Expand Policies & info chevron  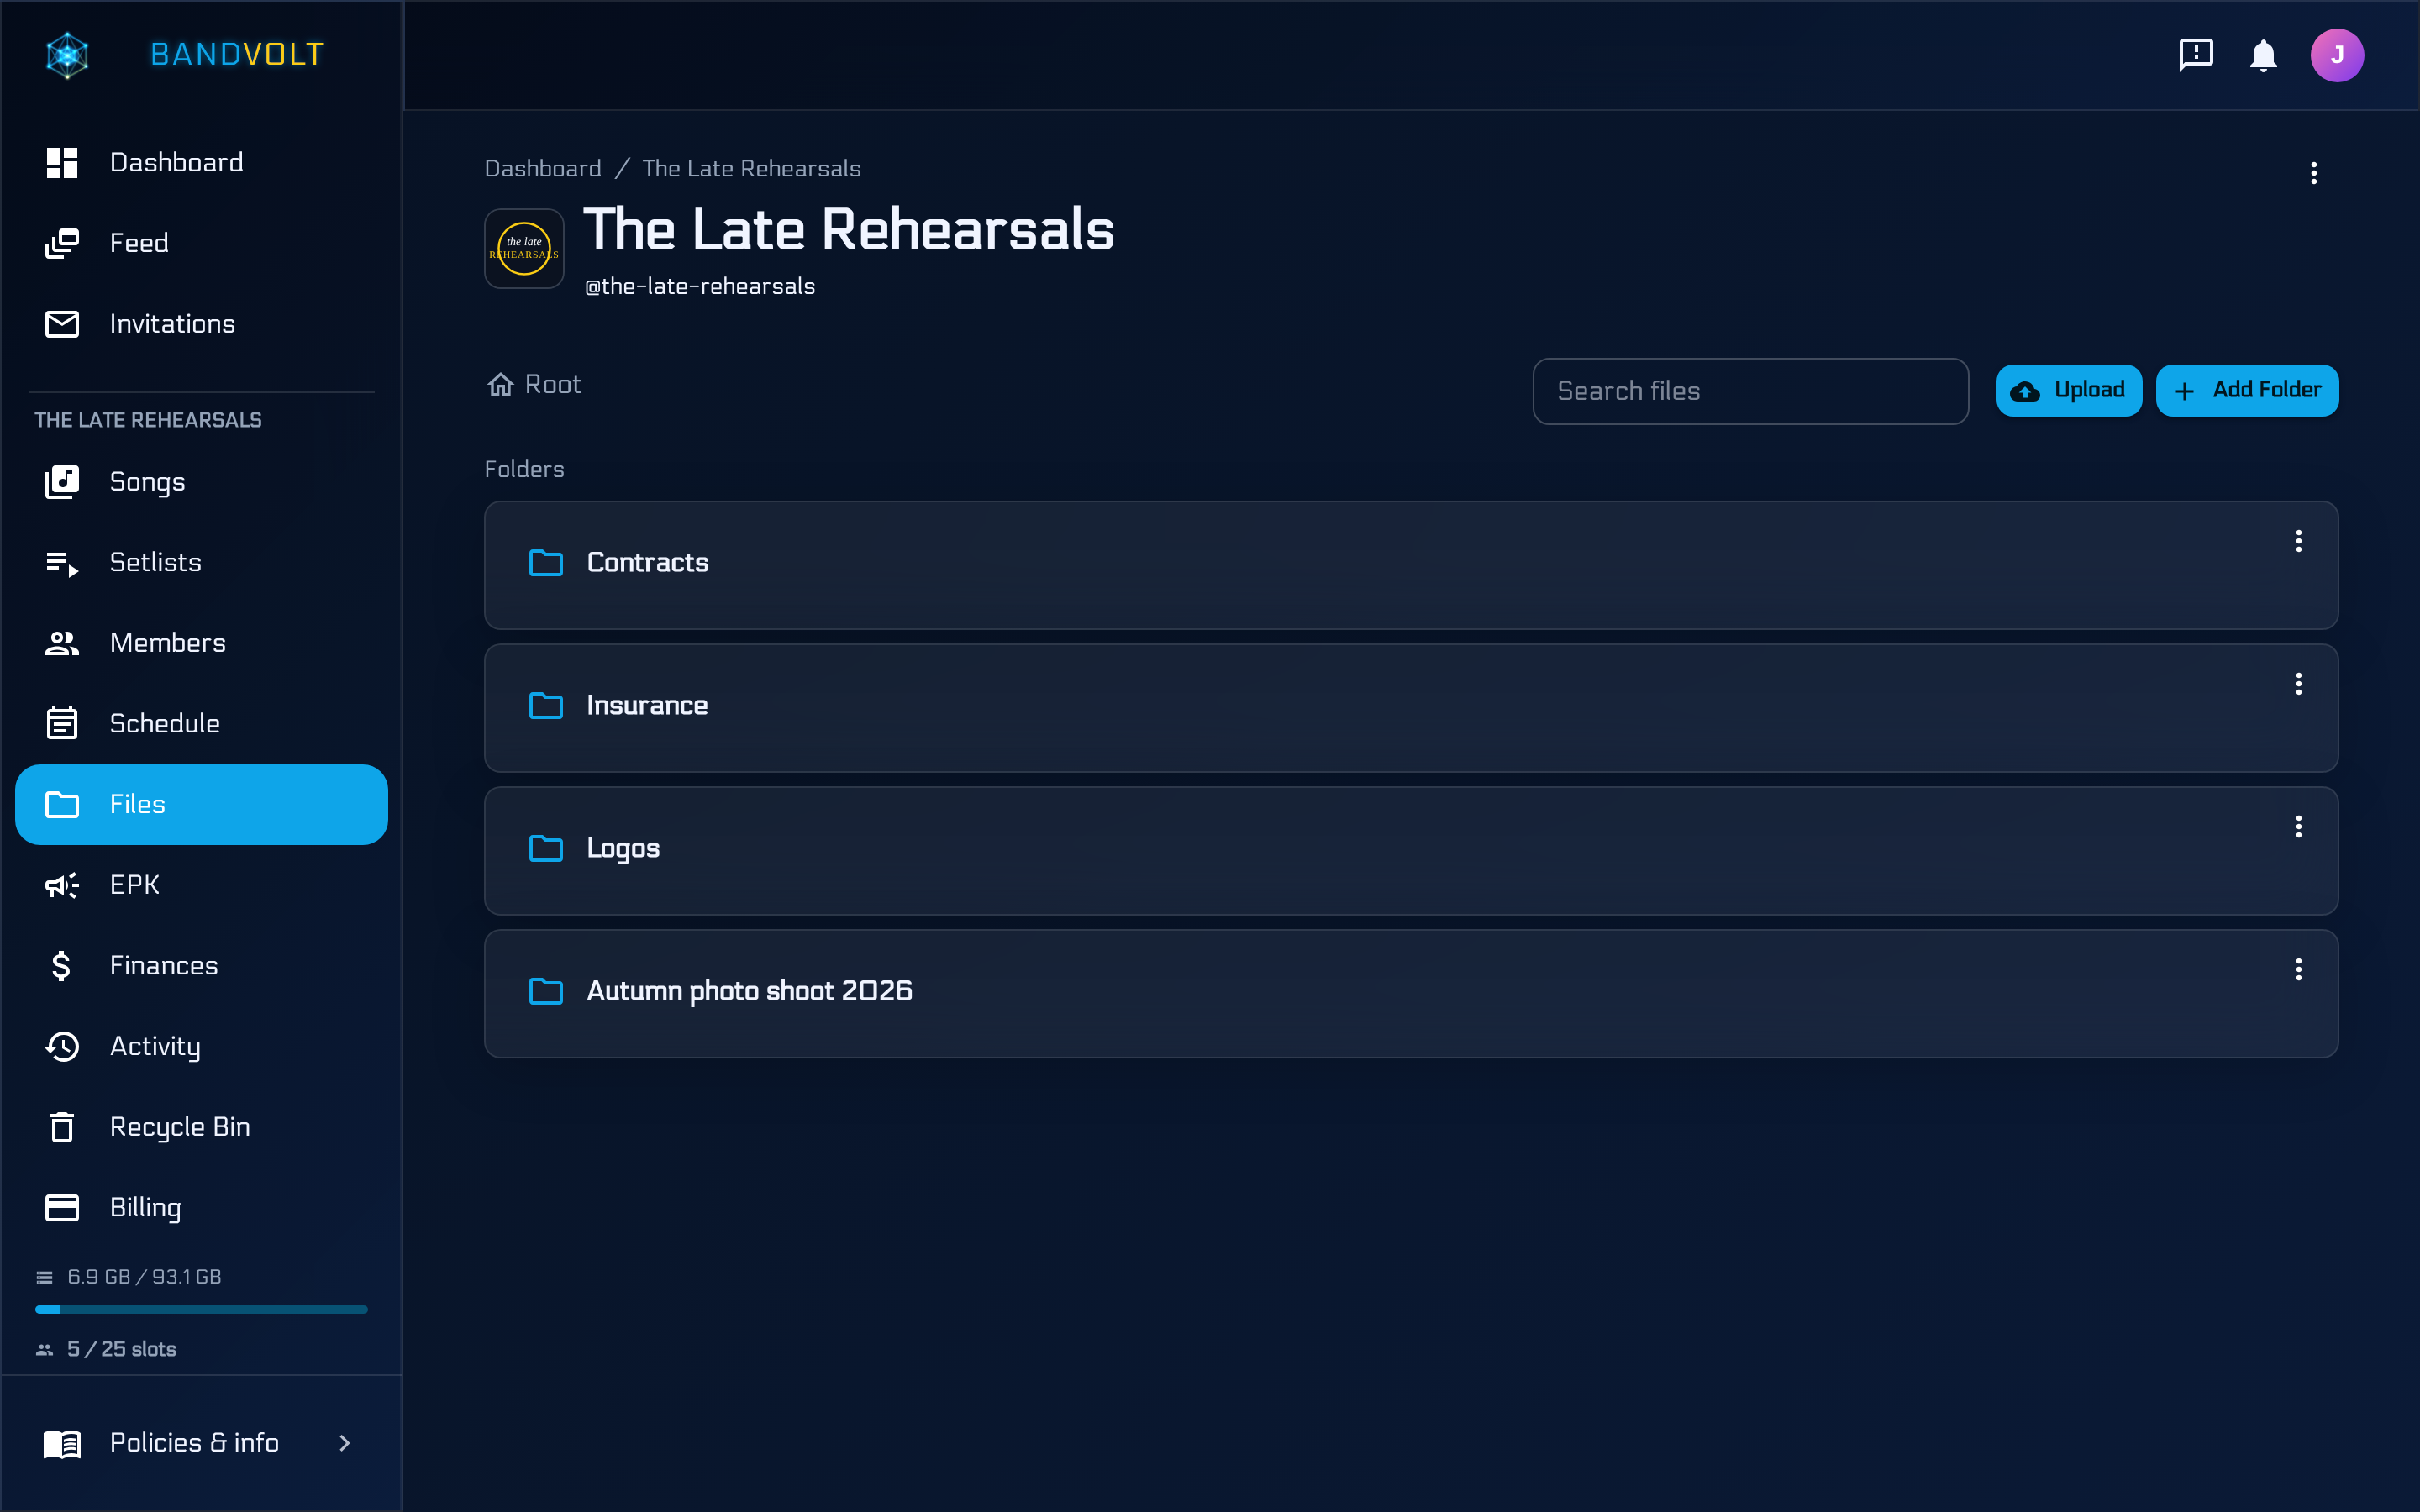[x=345, y=1442]
